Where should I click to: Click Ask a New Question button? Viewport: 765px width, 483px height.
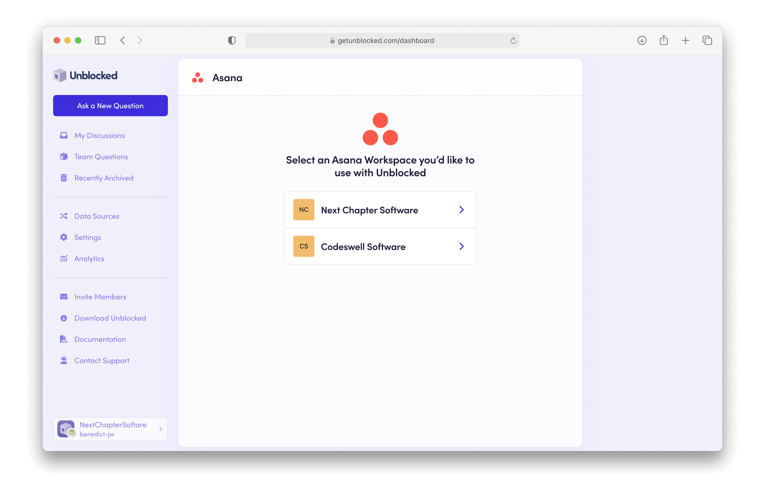[110, 106]
